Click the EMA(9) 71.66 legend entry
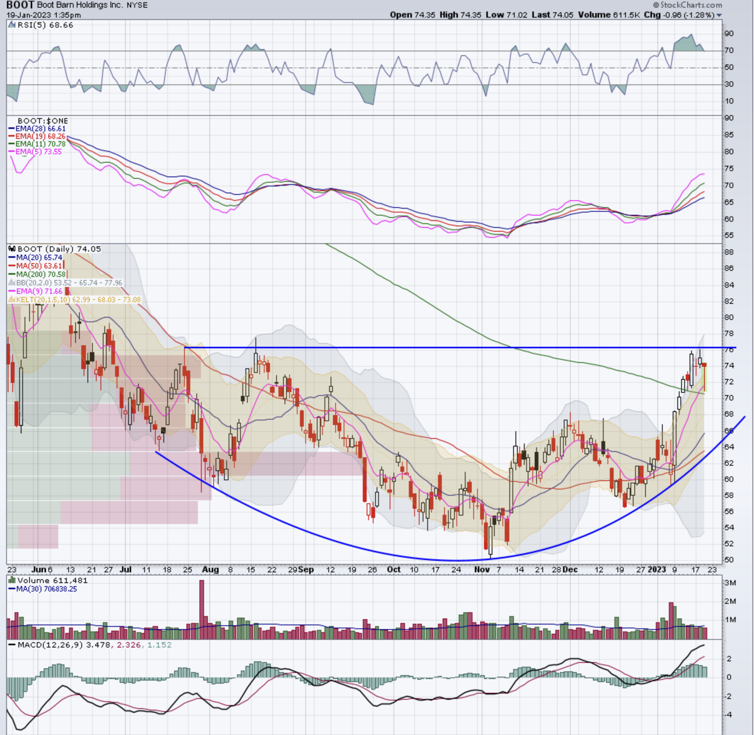Screen dimensions: 754x735 pyautogui.click(x=36, y=292)
